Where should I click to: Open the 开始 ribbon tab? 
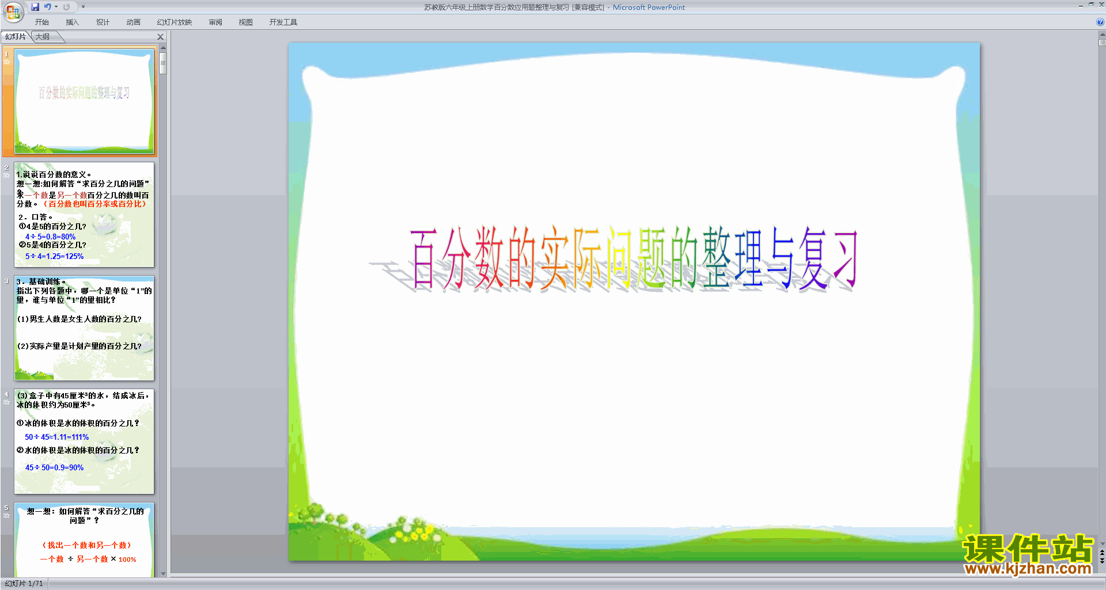pos(41,22)
